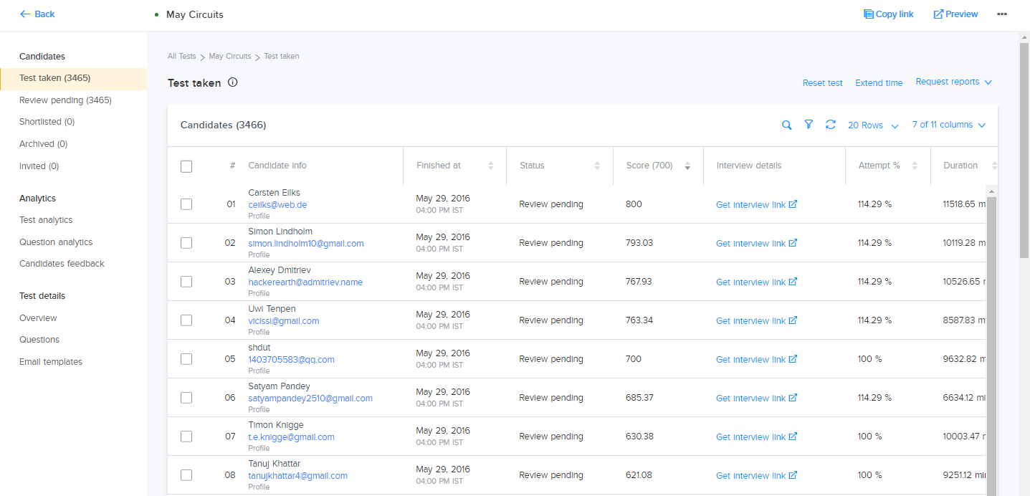Toggle the select-all candidates checkbox
The height and width of the screenshot is (496, 1030).
(186, 166)
